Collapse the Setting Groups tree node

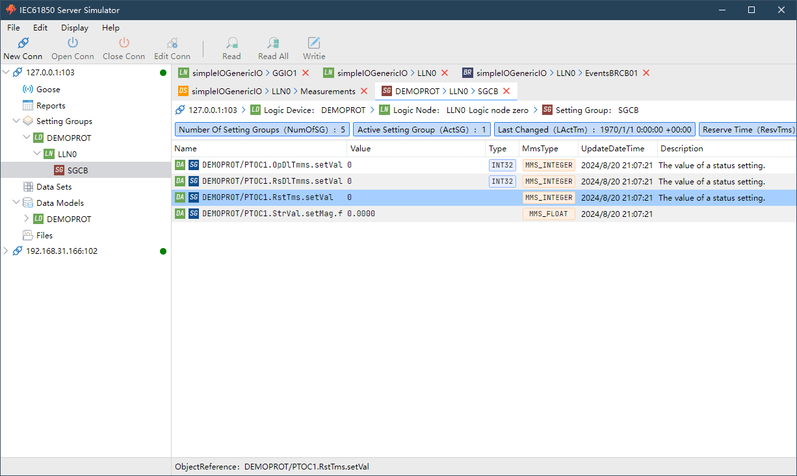point(16,121)
